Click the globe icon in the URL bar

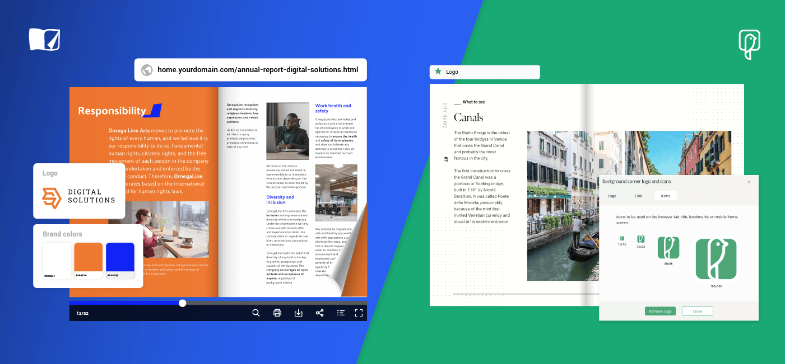(147, 70)
